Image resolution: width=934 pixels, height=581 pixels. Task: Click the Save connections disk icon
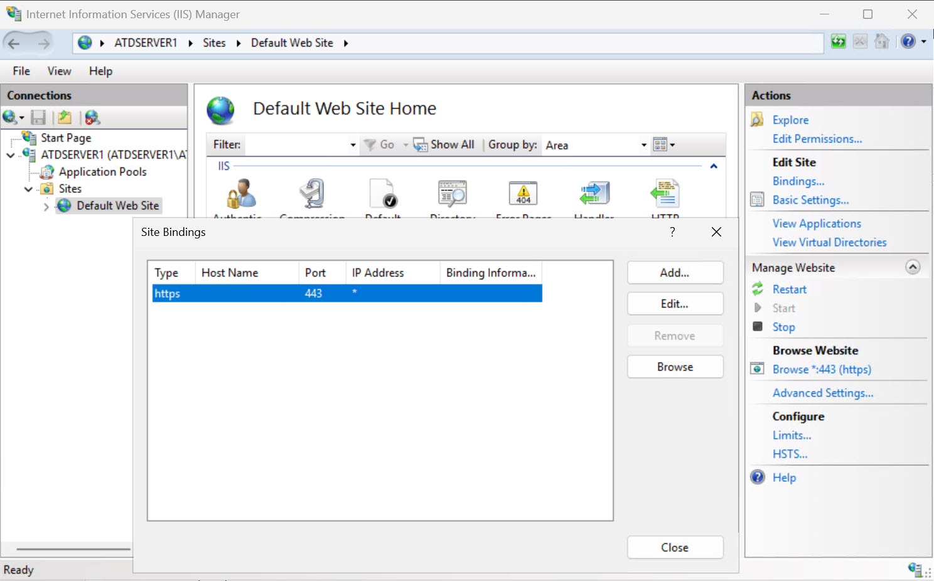coord(38,117)
